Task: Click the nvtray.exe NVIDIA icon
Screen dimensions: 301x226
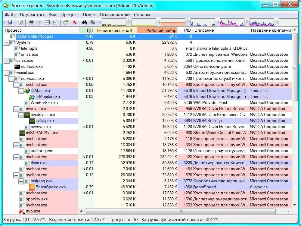Action: pyautogui.click(x=32, y=121)
